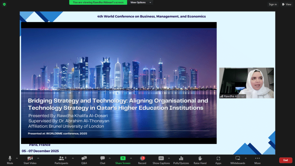The height and width of the screenshot is (166, 295).
Task: Expand the audio options arrow beside Mute
Action: click(17, 158)
